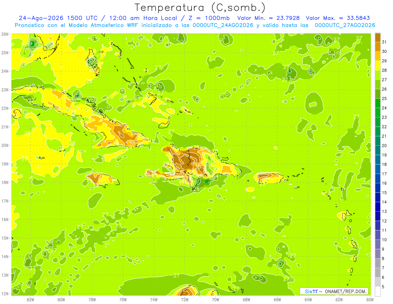Image resolution: width=393 pixels, height=304 pixels.
Task: Click "0000UTC_27AGO2026" valid-until time
Action: click(345, 25)
